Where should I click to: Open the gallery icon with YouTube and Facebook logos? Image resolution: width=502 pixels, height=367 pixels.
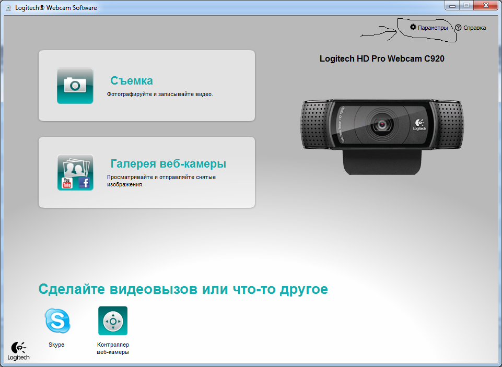(x=75, y=172)
